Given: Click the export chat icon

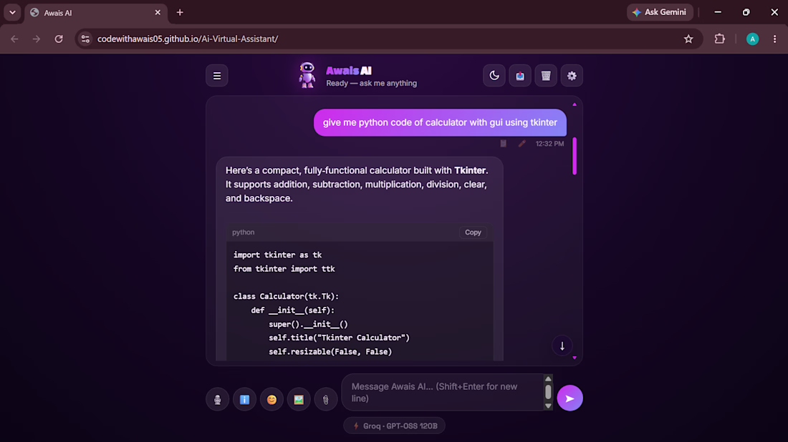Looking at the screenshot, I should point(519,76).
